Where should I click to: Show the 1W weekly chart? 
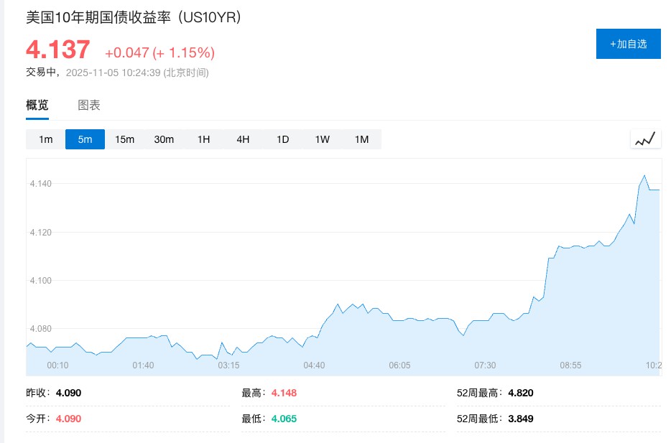[322, 139]
